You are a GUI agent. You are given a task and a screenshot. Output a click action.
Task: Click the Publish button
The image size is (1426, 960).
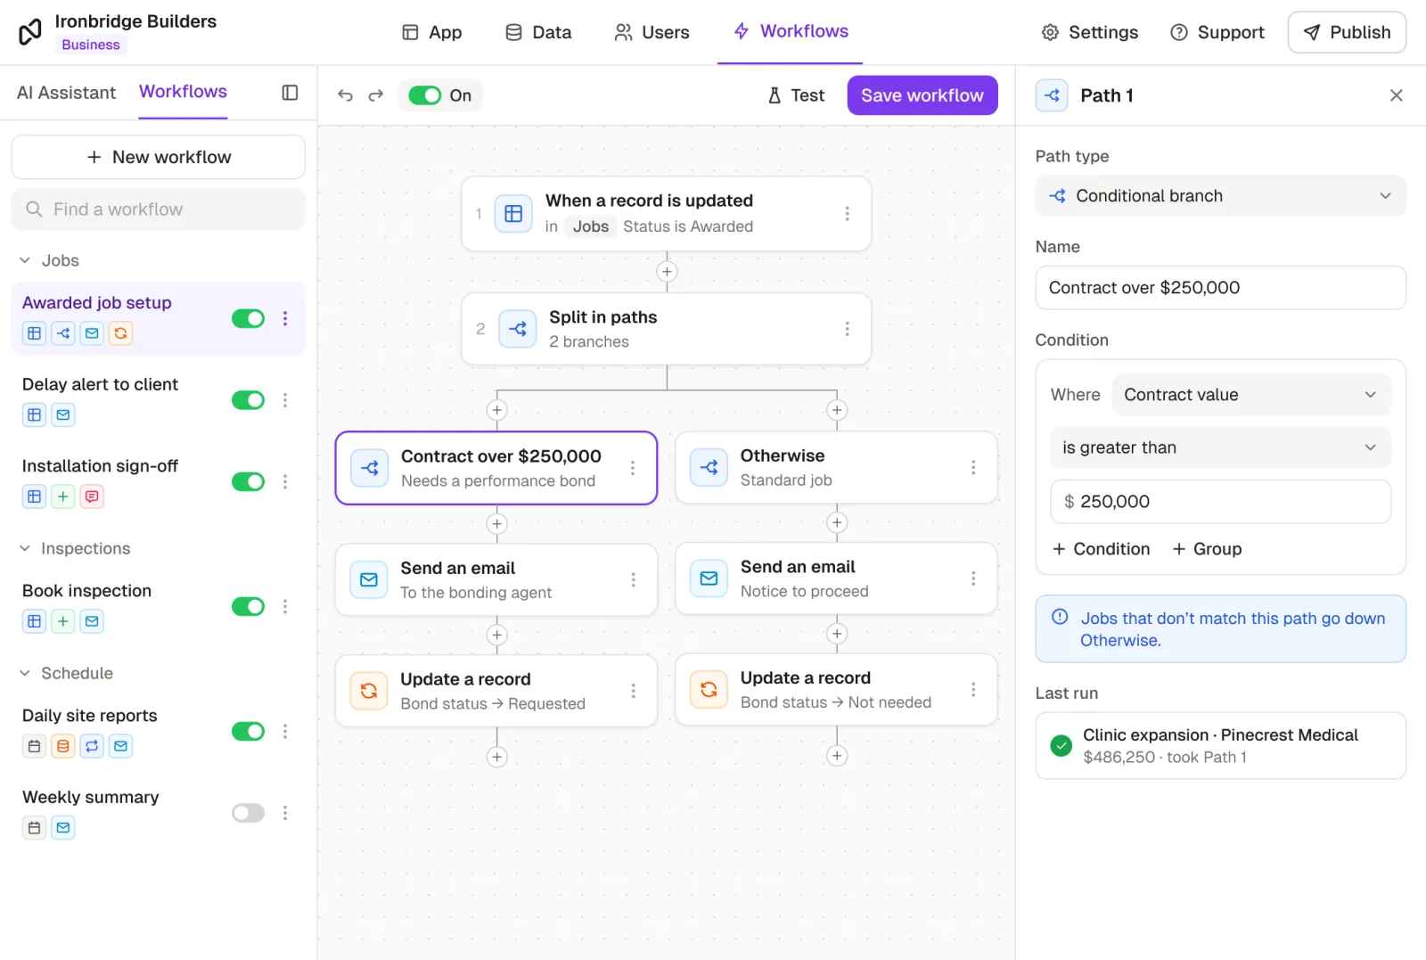point(1347,32)
